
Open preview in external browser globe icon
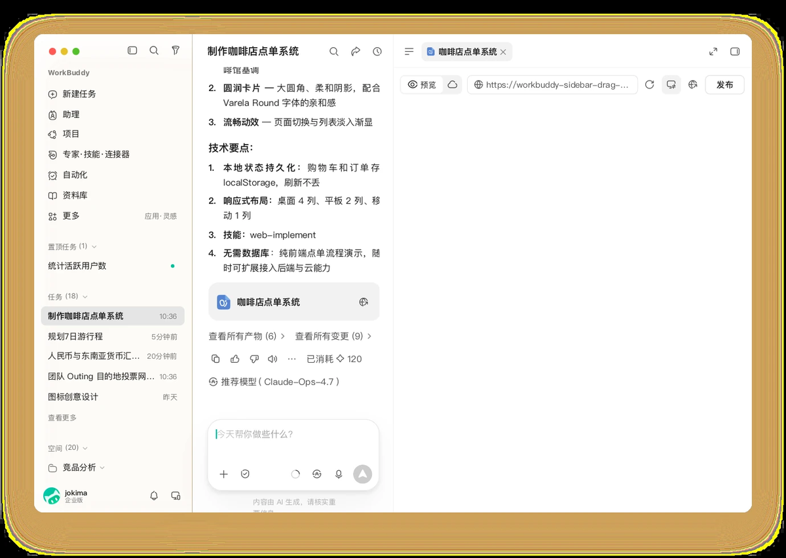coord(693,84)
